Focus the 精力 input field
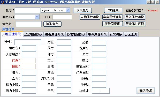 [29, 73]
